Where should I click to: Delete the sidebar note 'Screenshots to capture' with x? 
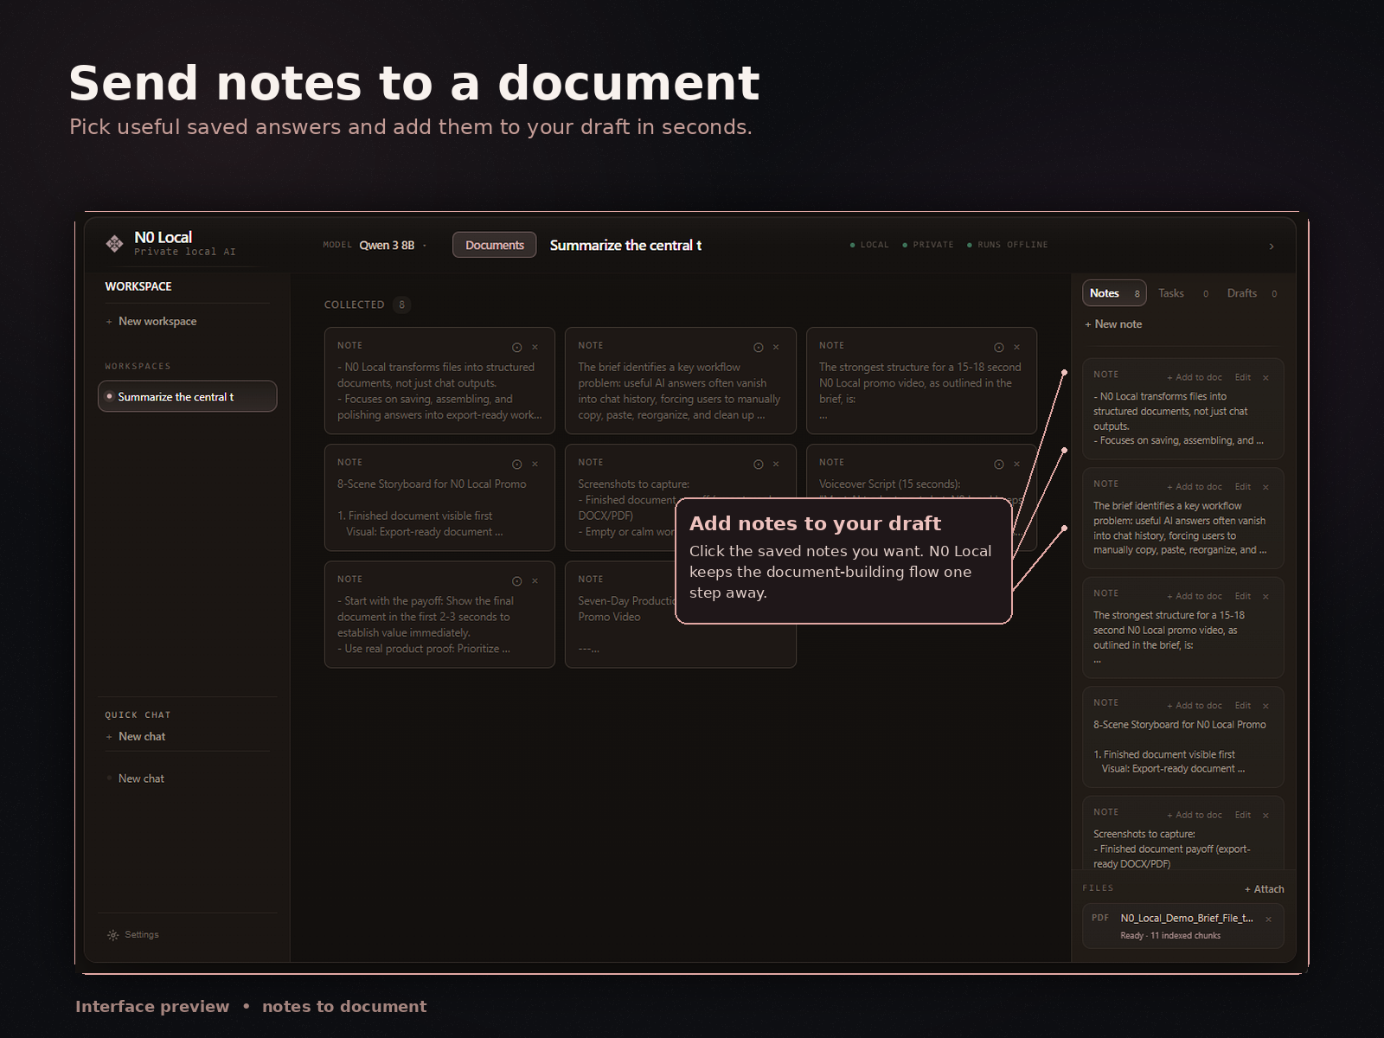1265,816
